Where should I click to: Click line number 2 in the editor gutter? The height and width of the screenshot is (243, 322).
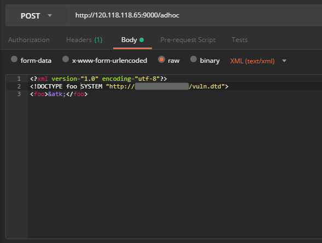click(19, 86)
